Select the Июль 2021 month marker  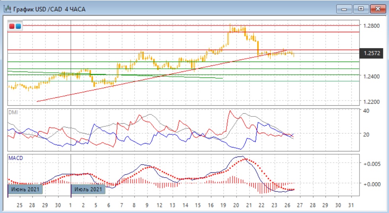(x=88, y=190)
